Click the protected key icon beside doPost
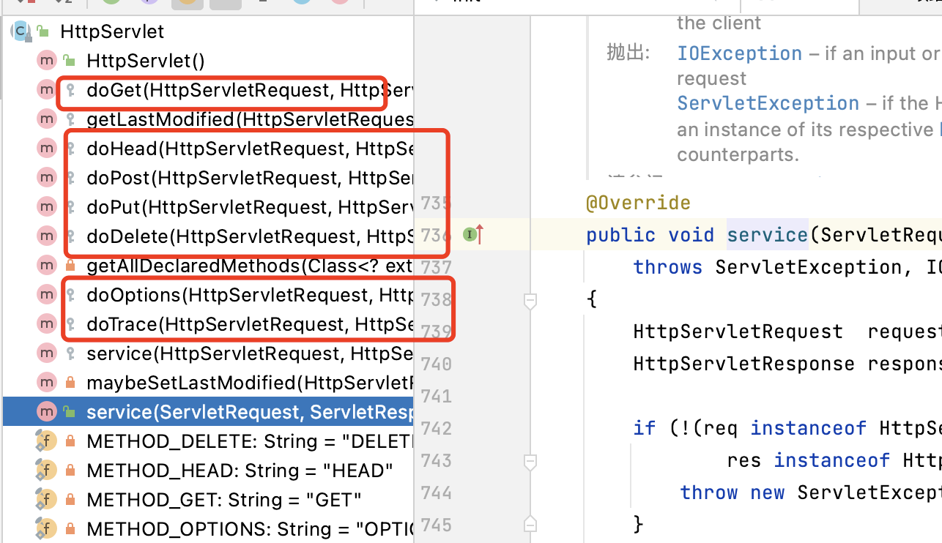 click(70, 178)
